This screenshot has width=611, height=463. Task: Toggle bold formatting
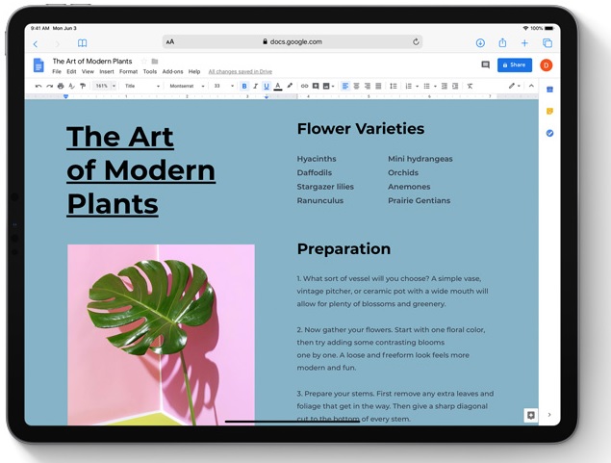coord(244,87)
